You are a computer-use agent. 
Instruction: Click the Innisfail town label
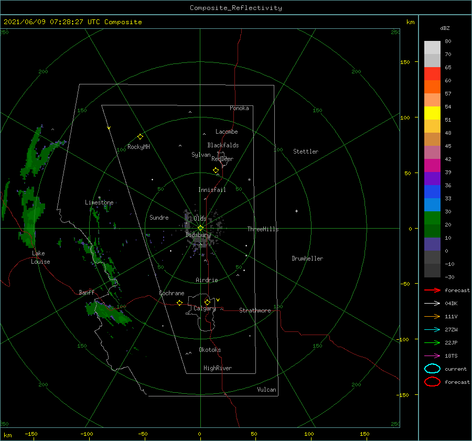(212, 190)
